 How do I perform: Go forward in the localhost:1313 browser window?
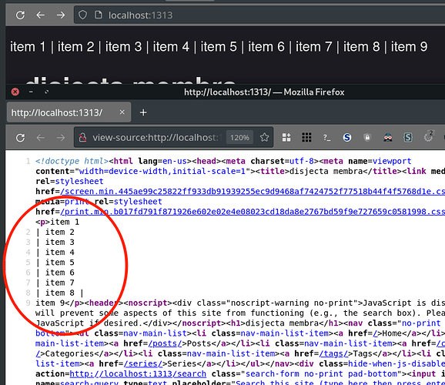[61, 15]
